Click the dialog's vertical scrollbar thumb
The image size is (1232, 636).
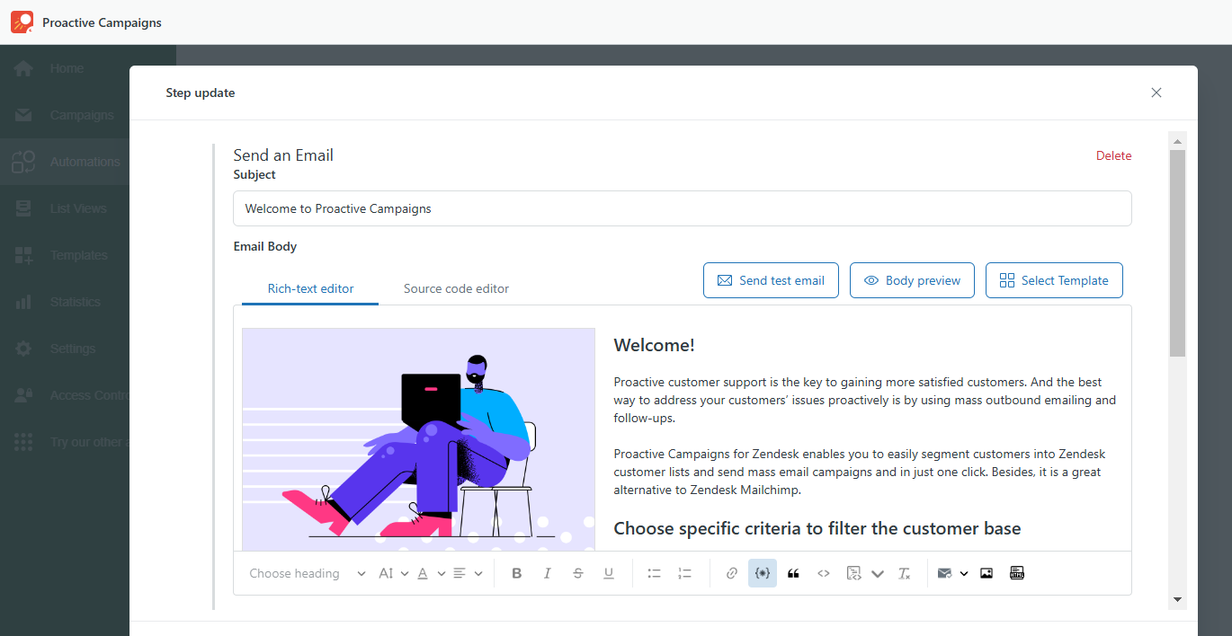click(x=1177, y=252)
